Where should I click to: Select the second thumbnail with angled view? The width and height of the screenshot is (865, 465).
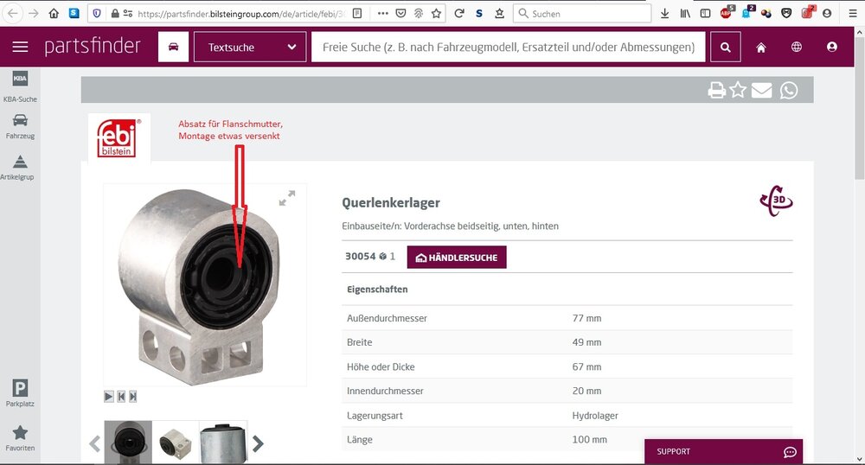click(x=176, y=442)
